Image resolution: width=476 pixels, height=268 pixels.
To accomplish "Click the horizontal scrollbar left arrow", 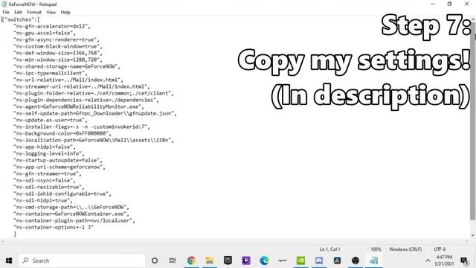I will (3, 241).
